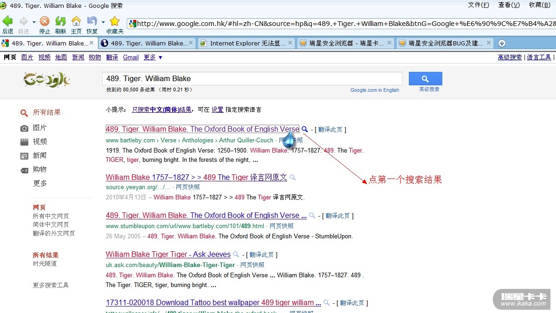Click 只搜索中文(简体)结果 link
Viewport: 556px width, 313px height.
(x=162, y=109)
